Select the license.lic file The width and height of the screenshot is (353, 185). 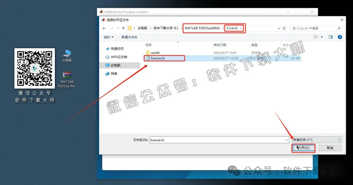pos(158,58)
